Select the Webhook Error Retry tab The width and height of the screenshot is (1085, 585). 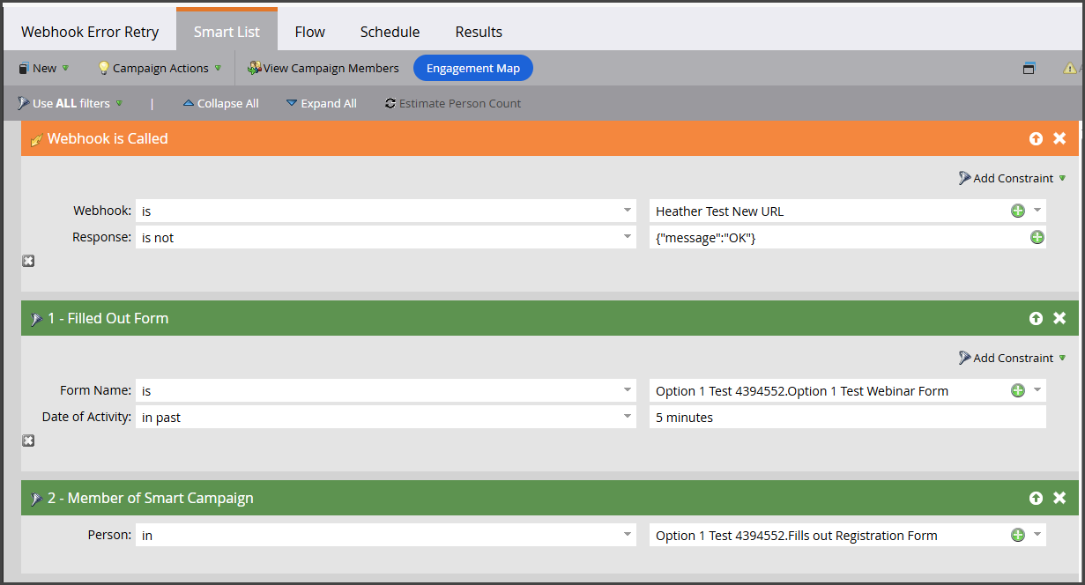90,32
